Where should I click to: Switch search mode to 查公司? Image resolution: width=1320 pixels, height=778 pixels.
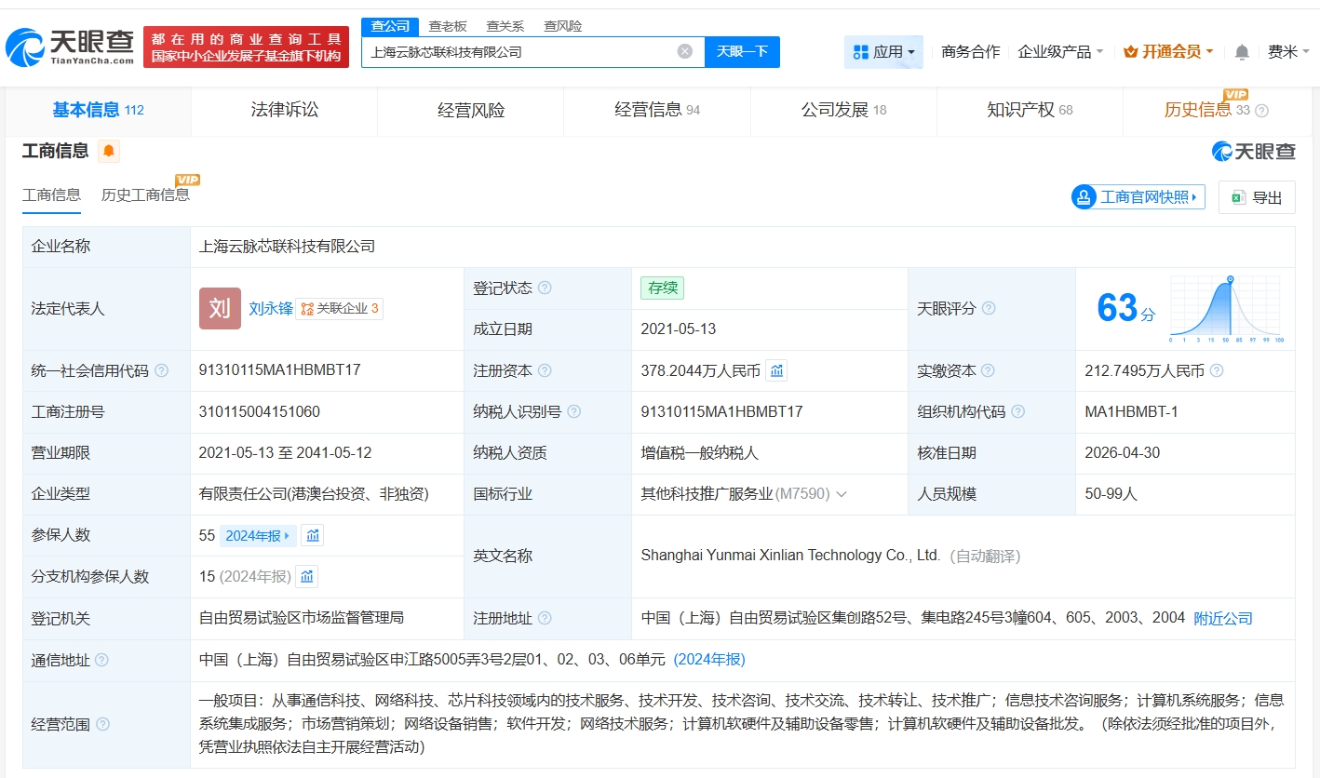390,26
